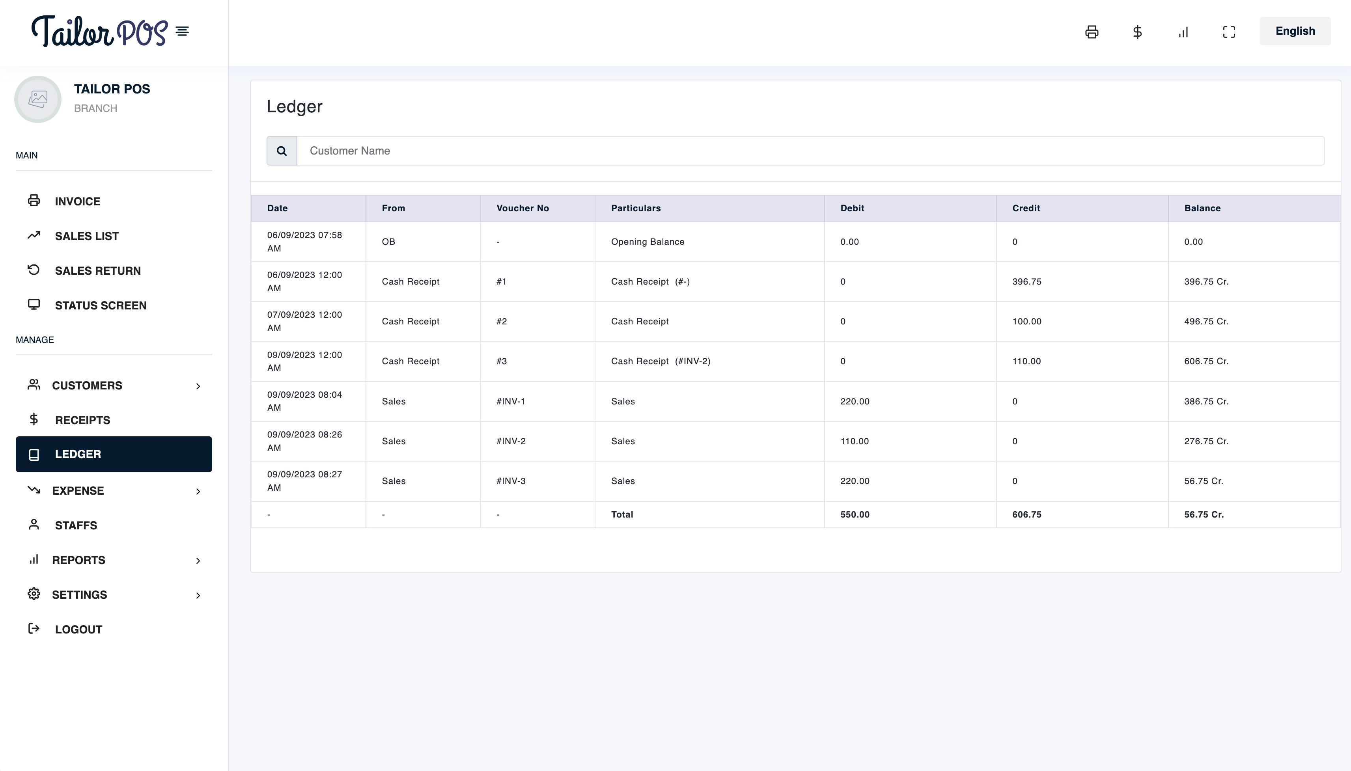This screenshot has height=771, width=1351.
Task: Open the Status Screen page
Action: [101, 305]
